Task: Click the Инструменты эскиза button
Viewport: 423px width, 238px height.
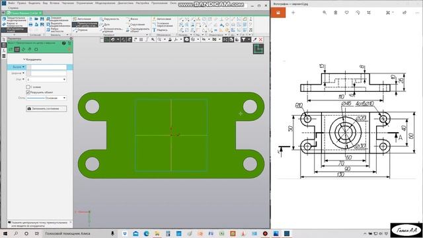Action: [14, 30]
